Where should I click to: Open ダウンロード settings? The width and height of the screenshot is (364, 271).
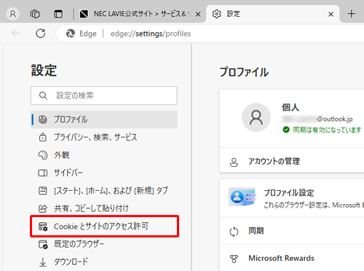click(104, 262)
